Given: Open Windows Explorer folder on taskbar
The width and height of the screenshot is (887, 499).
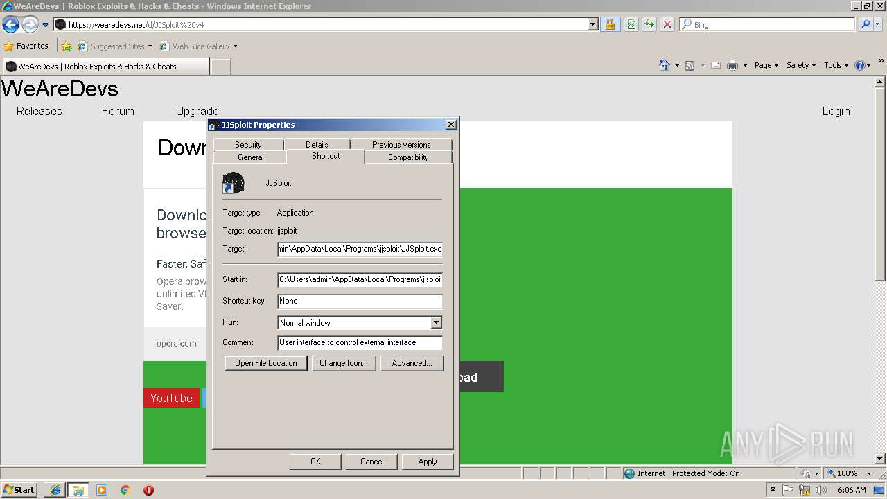Looking at the screenshot, I should coord(78,490).
